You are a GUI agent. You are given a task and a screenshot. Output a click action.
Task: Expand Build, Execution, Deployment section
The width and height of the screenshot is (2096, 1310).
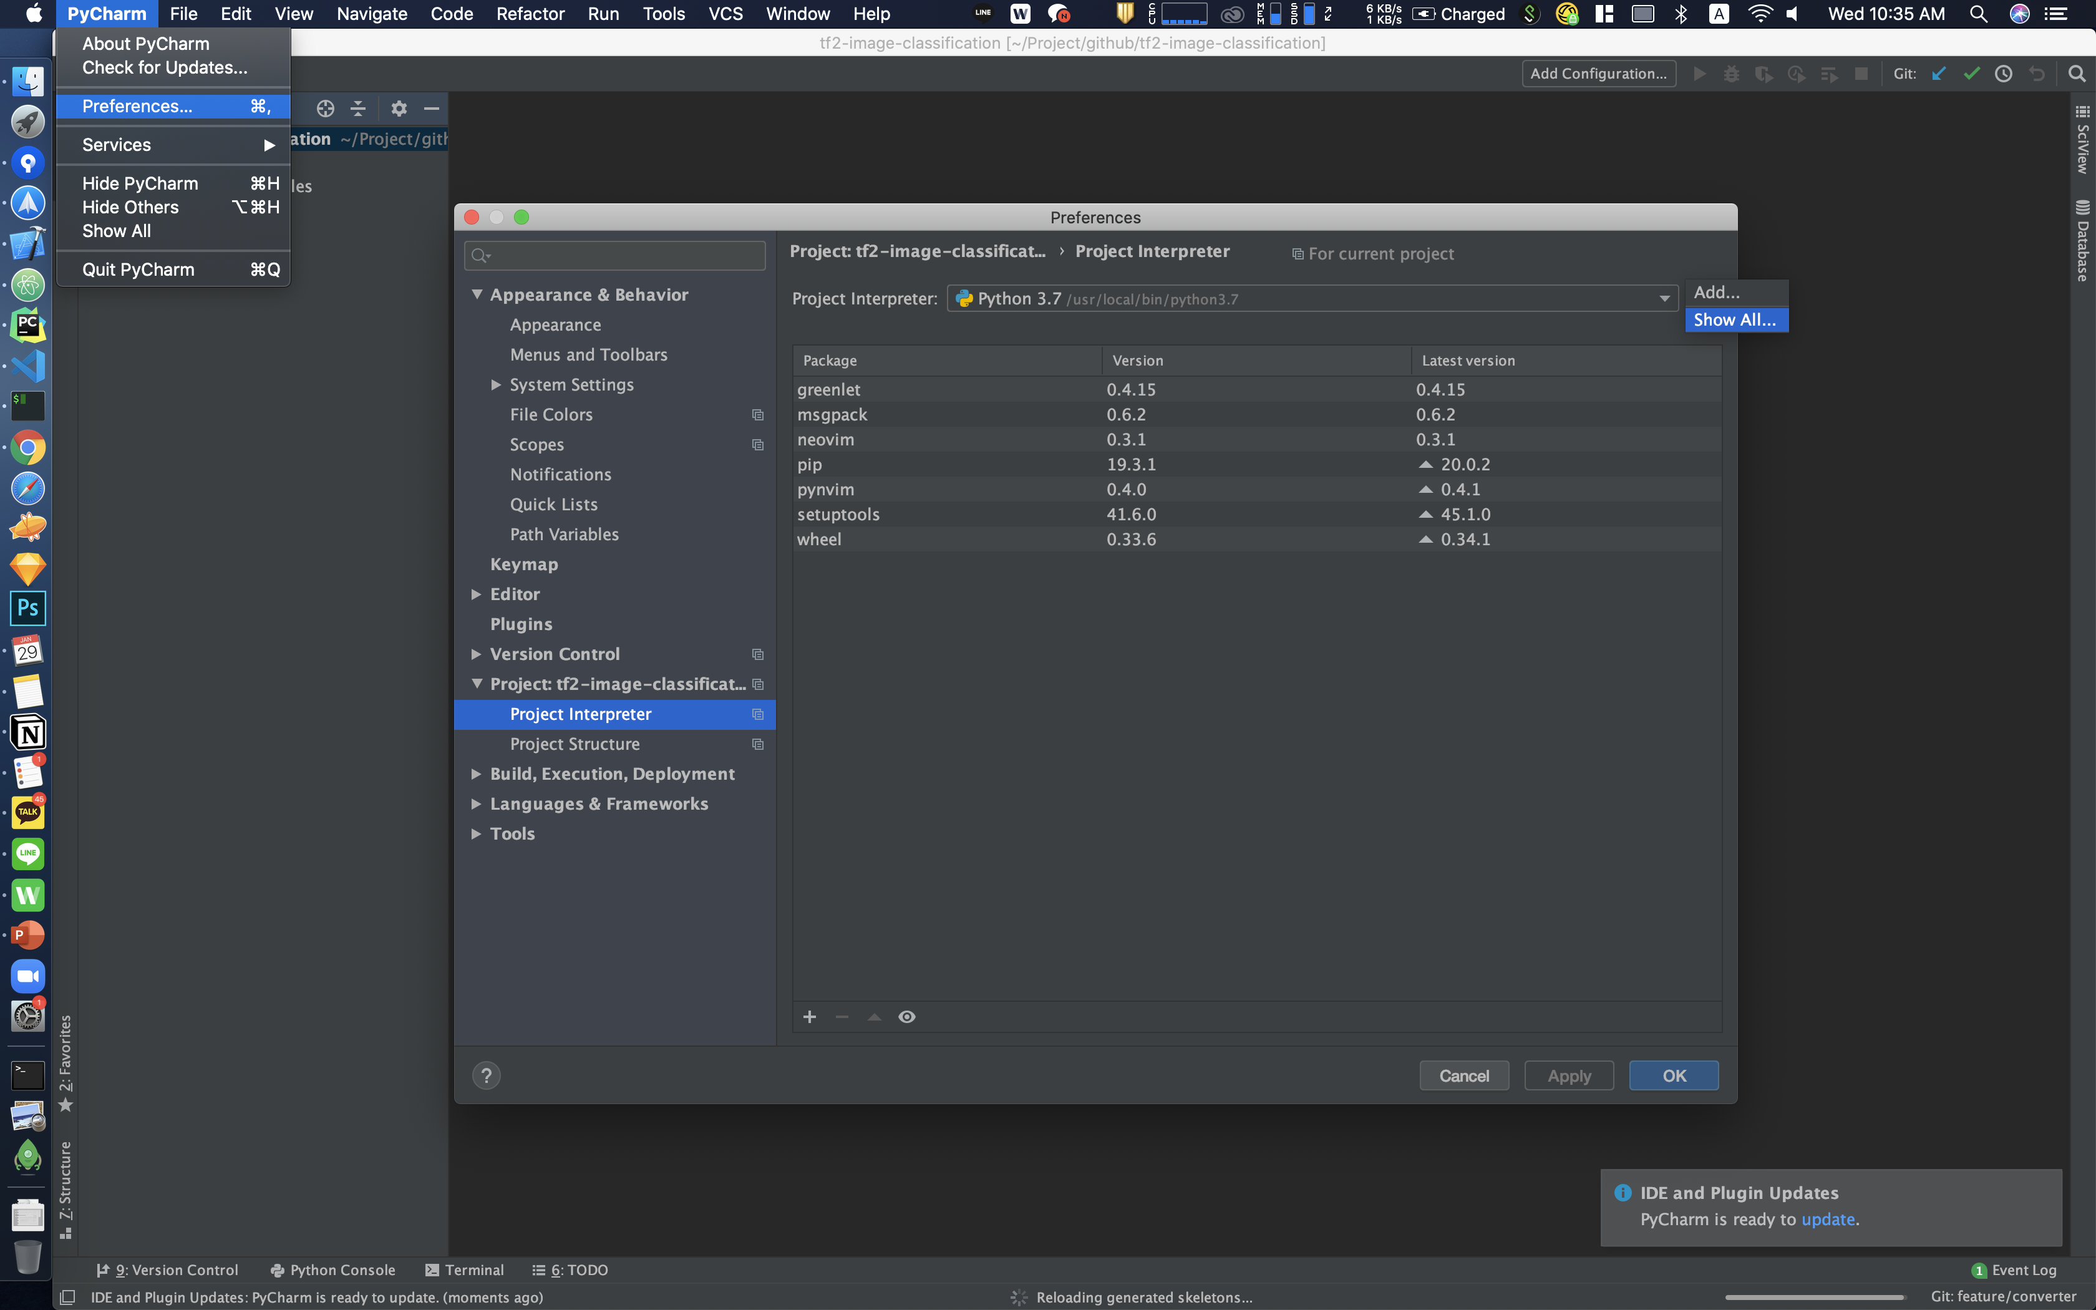(x=475, y=773)
